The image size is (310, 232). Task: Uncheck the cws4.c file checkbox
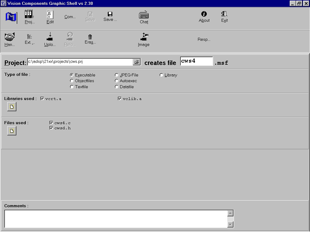point(51,123)
